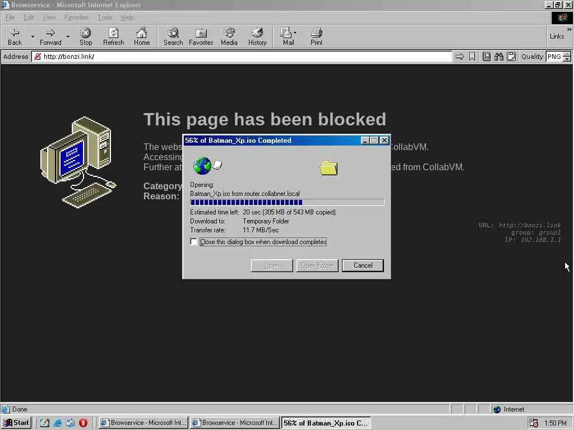574x430 pixels.
Task: Reload the page using Refresh
Action: (x=113, y=36)
